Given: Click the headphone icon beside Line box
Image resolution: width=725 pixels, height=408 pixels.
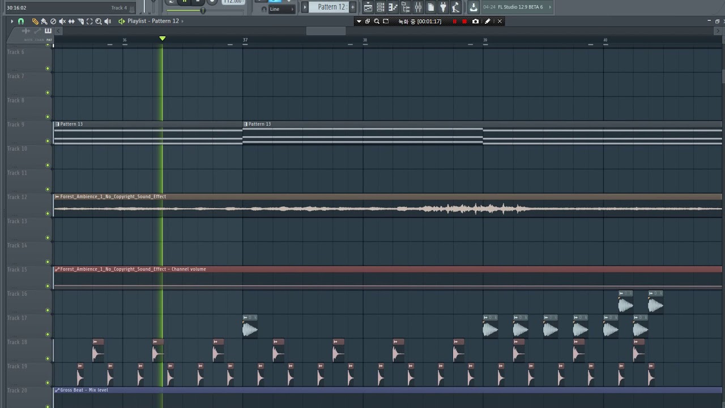Looking at the screenshot, I should 264,9.
